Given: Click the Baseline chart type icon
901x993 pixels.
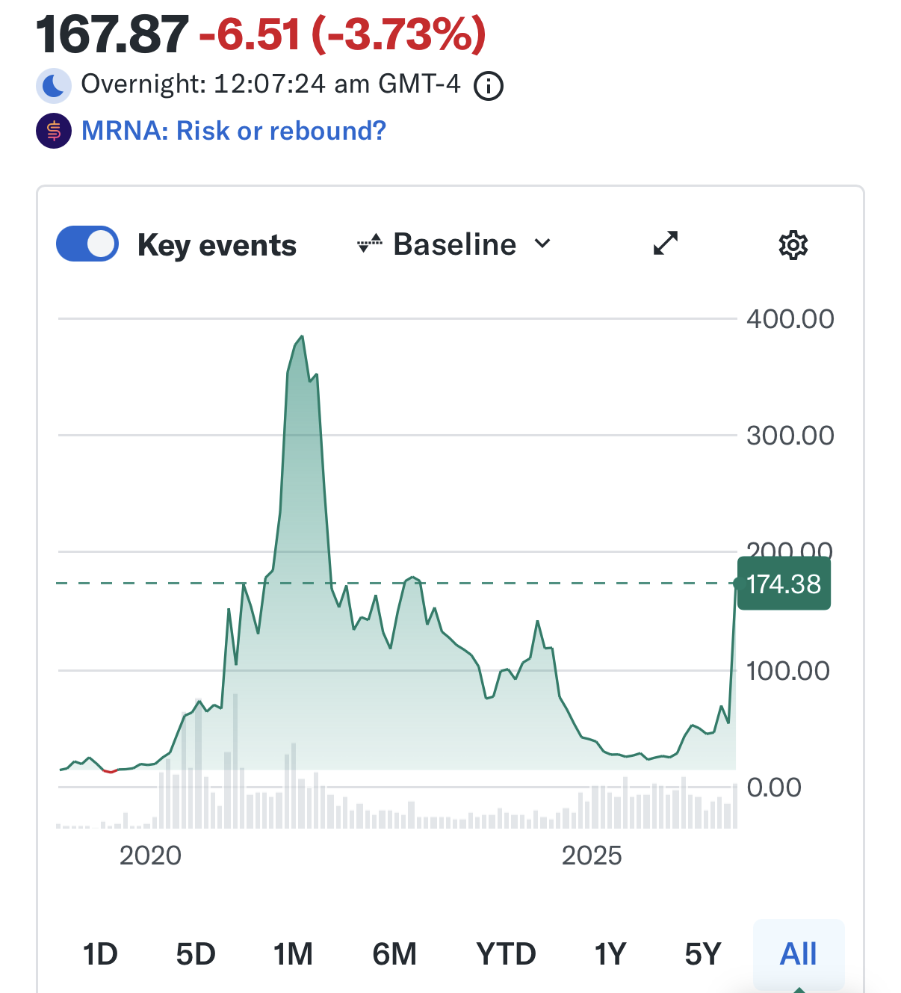Looking at the screenshot, I should pyautogui.click(x=370, y=244).
